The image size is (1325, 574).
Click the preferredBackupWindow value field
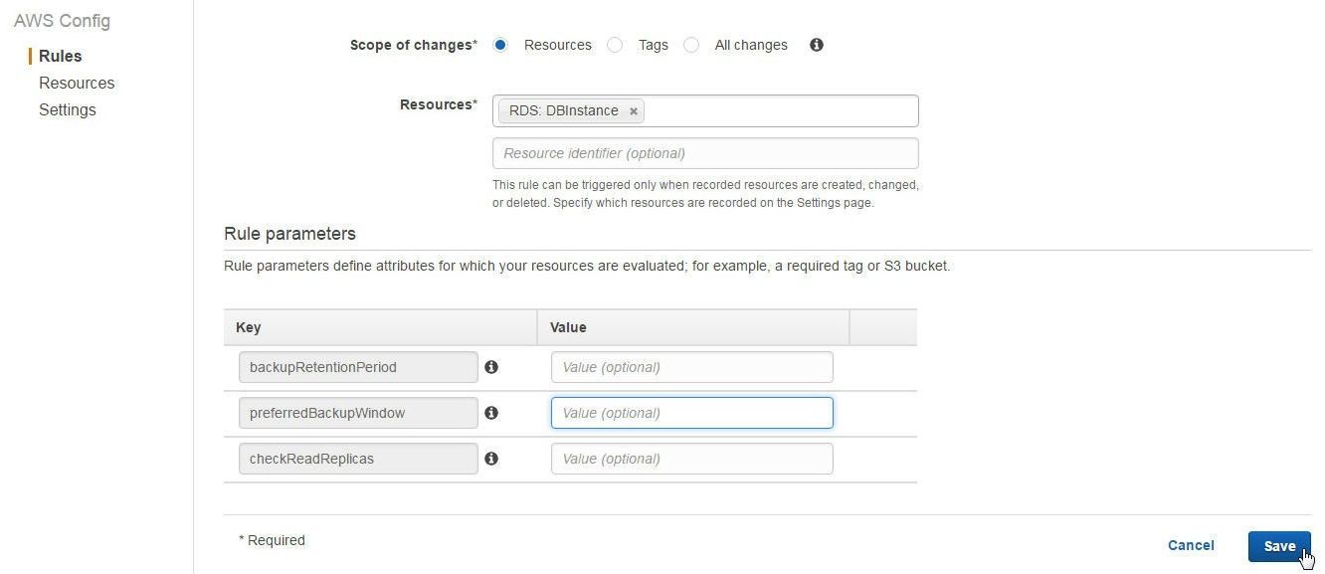click(691, 413)
